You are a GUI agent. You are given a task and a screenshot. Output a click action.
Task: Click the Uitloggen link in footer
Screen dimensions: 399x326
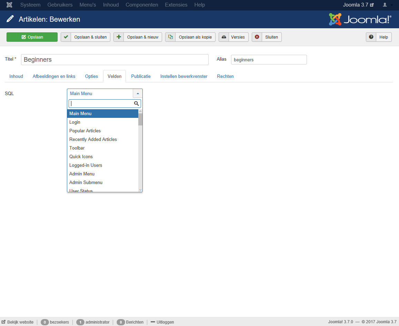click(x=162, y=322)
